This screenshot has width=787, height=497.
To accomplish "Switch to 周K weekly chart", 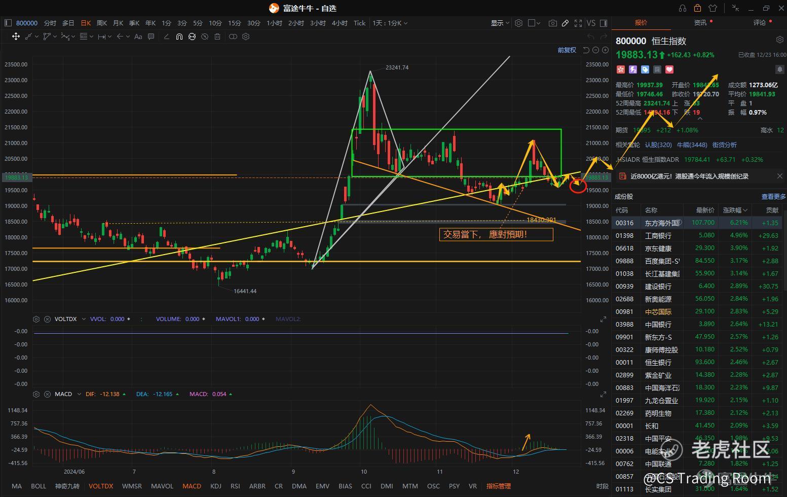I will (102, 23).
